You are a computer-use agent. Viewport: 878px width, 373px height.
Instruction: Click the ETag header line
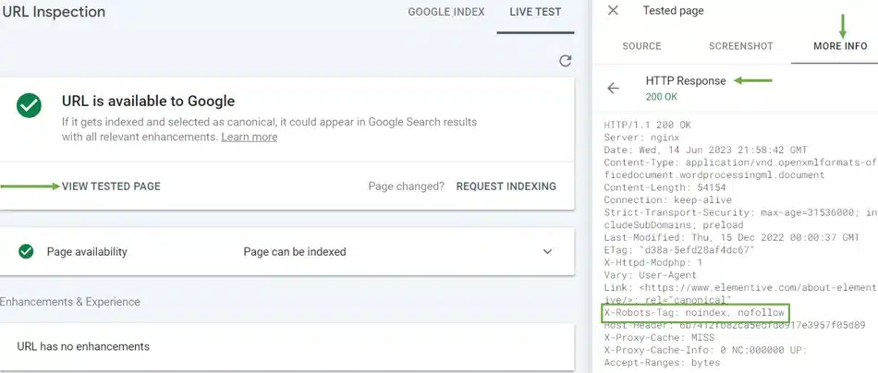point(679,250)
